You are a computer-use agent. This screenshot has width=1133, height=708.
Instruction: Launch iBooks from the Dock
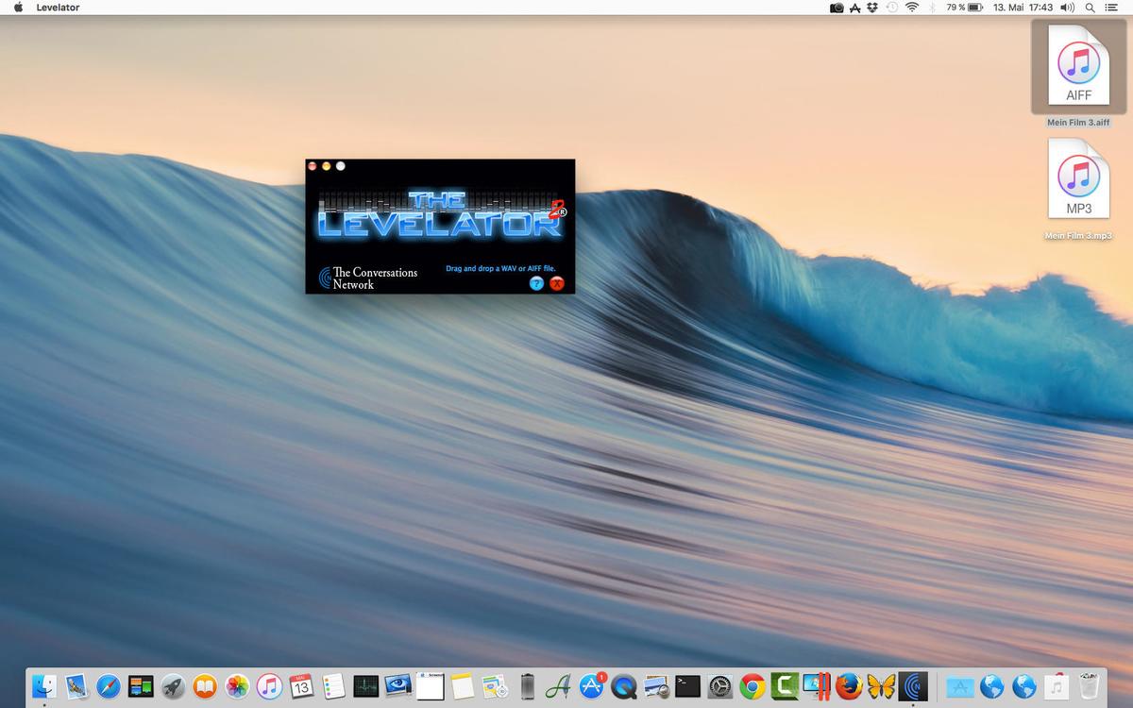click(205, 686)
